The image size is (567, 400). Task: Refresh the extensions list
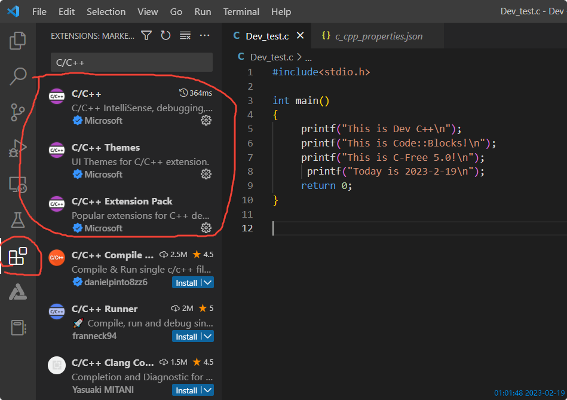point(165,35)
